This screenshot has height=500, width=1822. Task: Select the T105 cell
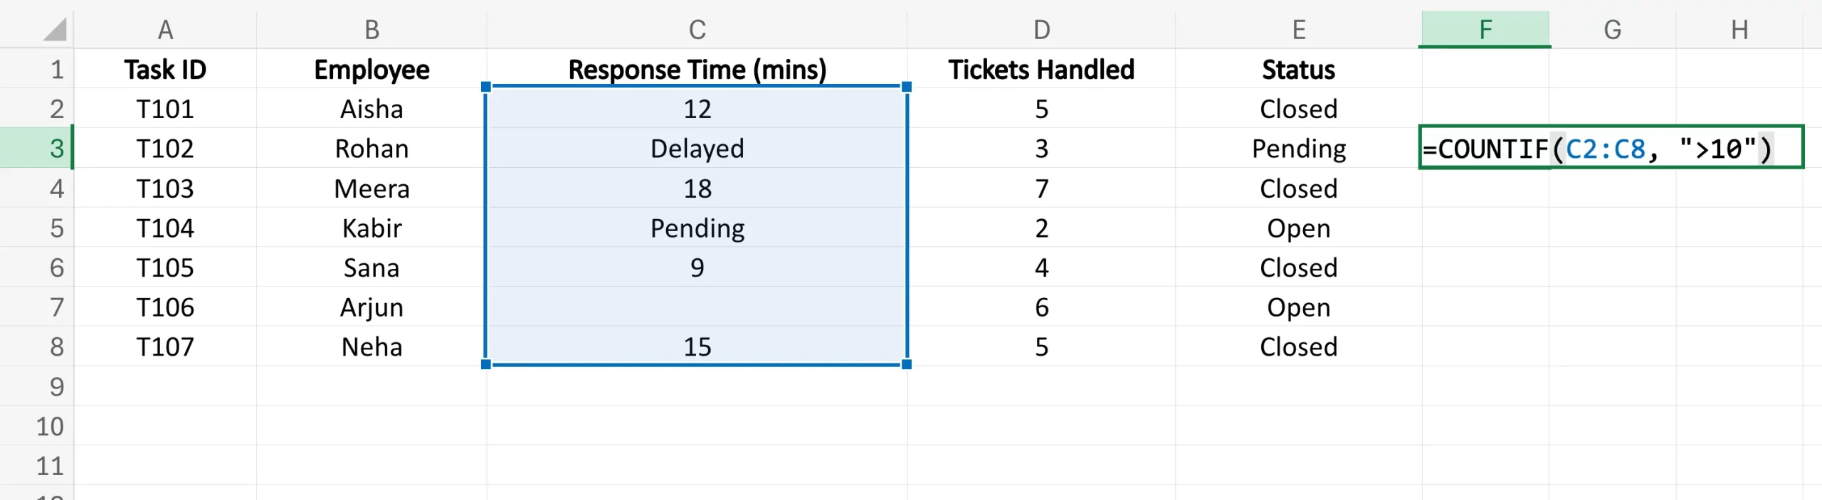point(165,267)
